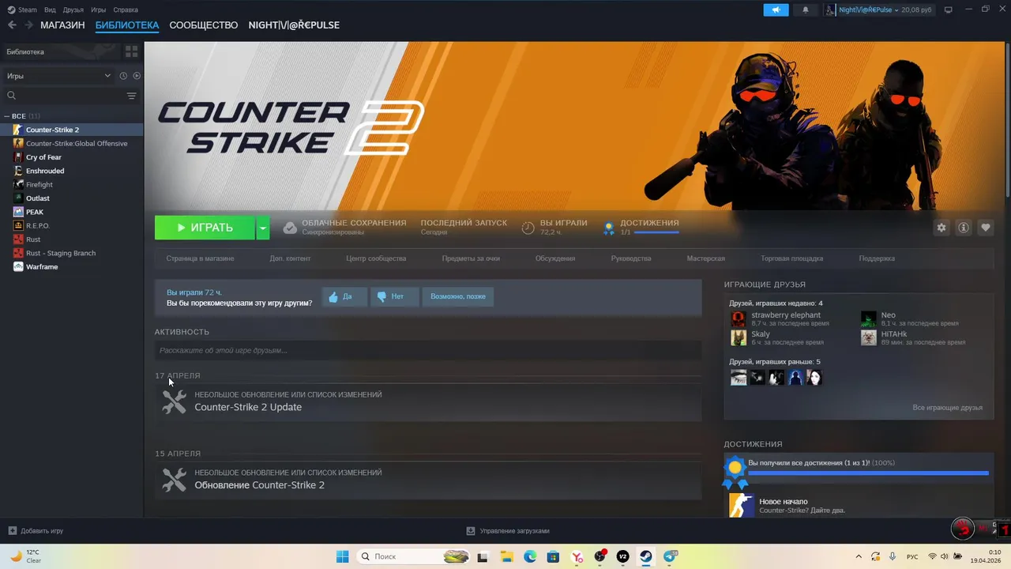Image resolution: width=1011 pixels, height=569 pixels.
Task: Expand the Игры library filter dropdown
Action: [60, 76]
